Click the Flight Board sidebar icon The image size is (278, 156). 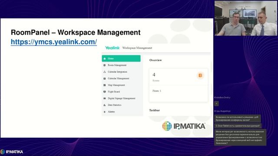point(105,91)
